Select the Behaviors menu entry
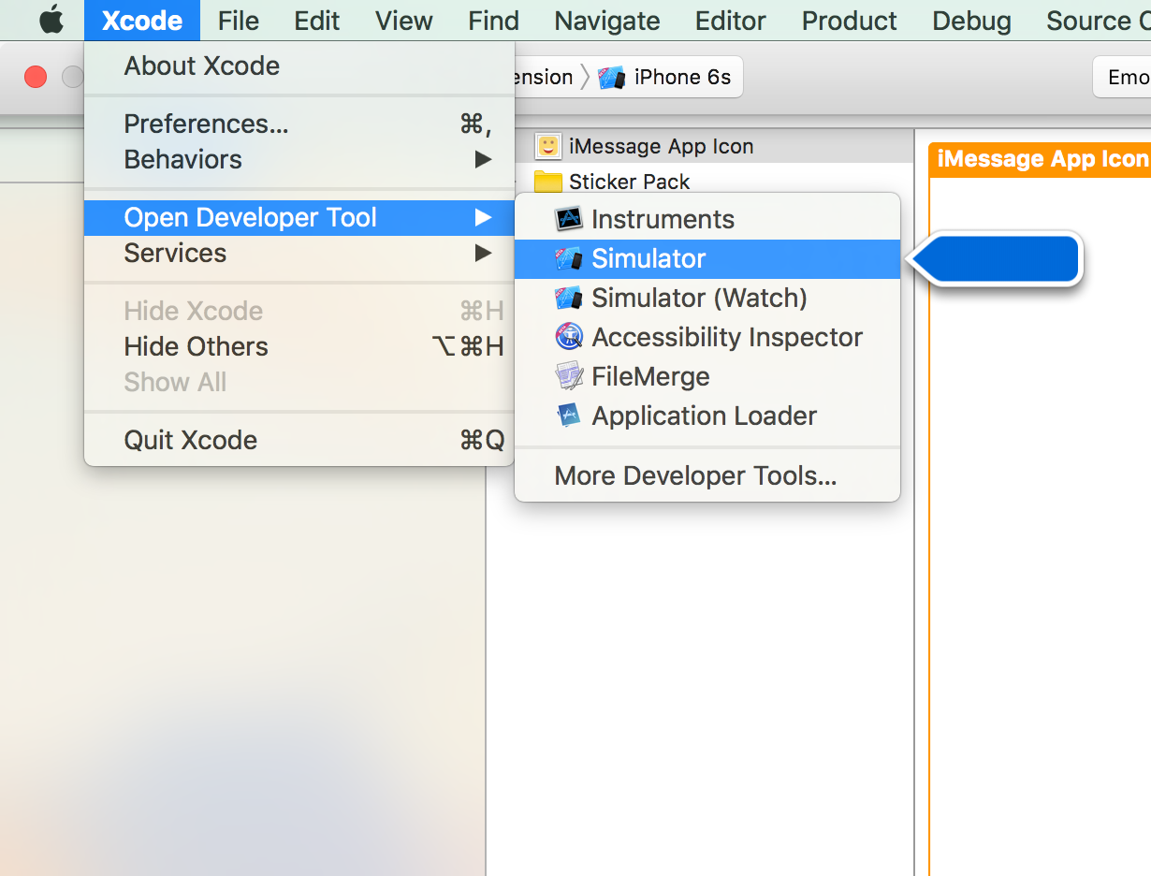 coord(299,159)
